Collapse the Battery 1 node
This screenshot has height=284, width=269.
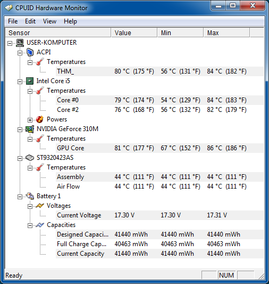20,197
